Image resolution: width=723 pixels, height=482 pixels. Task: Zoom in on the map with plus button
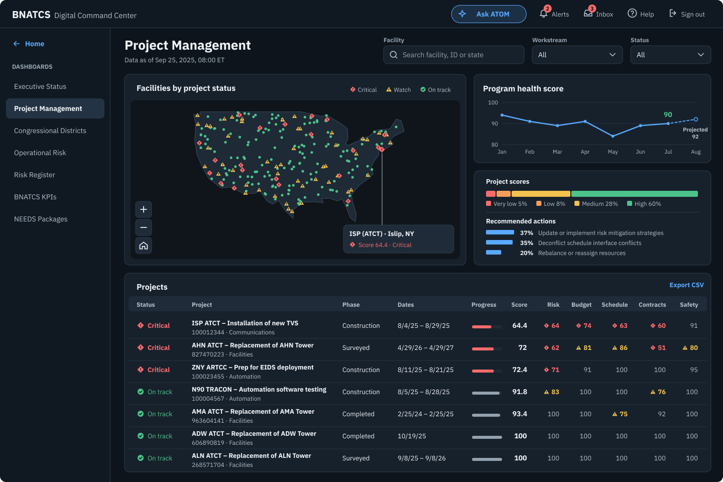point(144,209)
